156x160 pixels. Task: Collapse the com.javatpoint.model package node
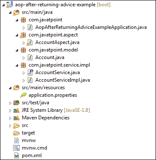(x=17, y=50)
